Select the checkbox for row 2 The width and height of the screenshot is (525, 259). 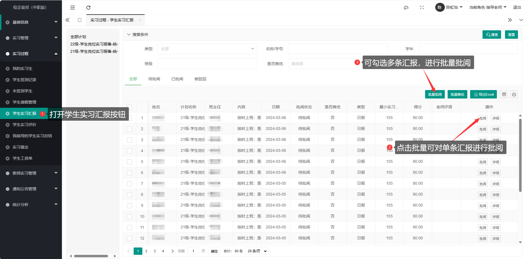pyautogui.click(x=129, y=129)
